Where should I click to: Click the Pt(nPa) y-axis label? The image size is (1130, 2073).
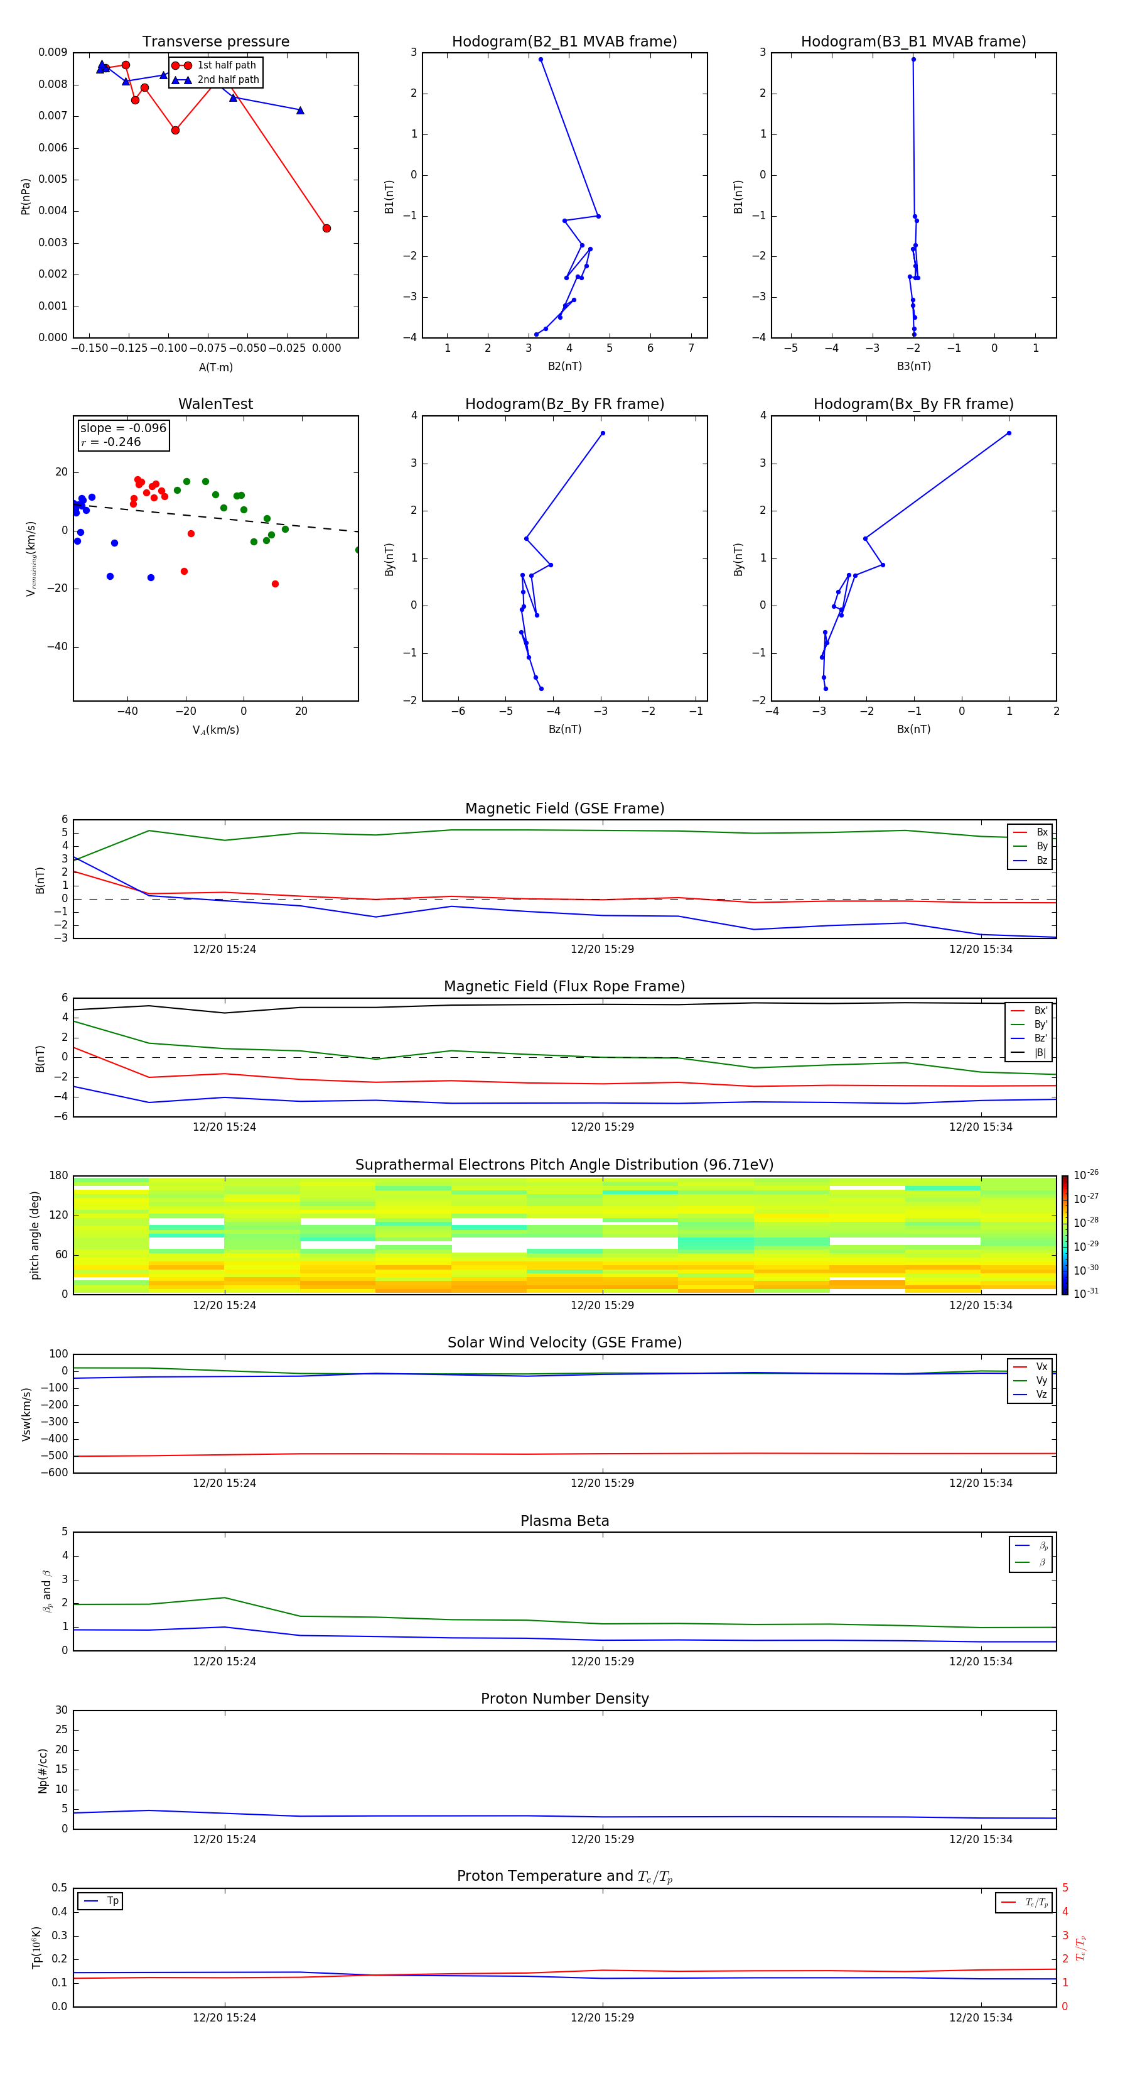25,197
